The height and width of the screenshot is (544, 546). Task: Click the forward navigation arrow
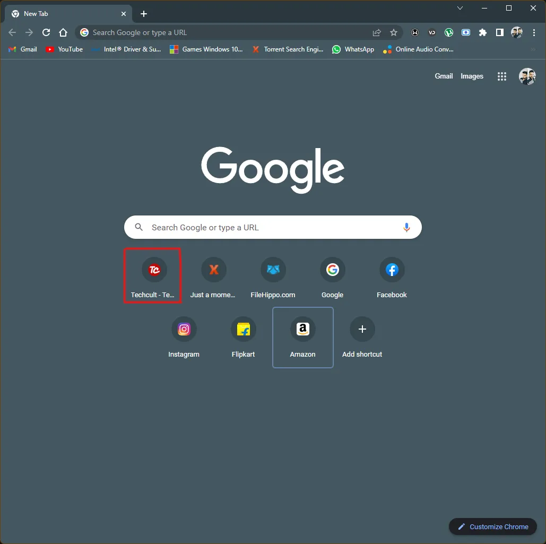[x=29, y=32]
